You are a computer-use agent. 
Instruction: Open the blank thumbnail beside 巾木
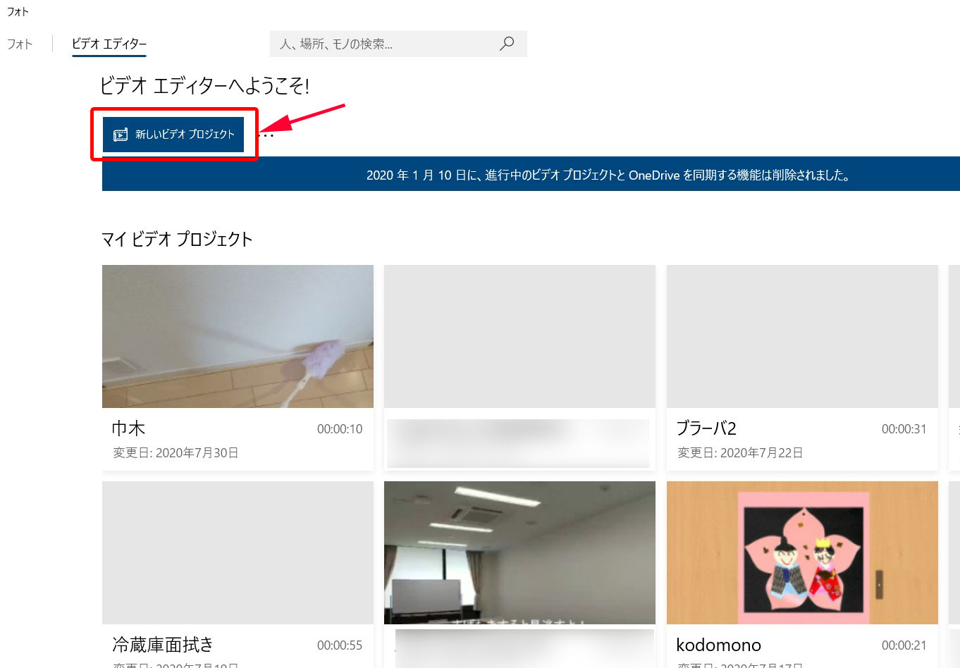coord(519,336)
